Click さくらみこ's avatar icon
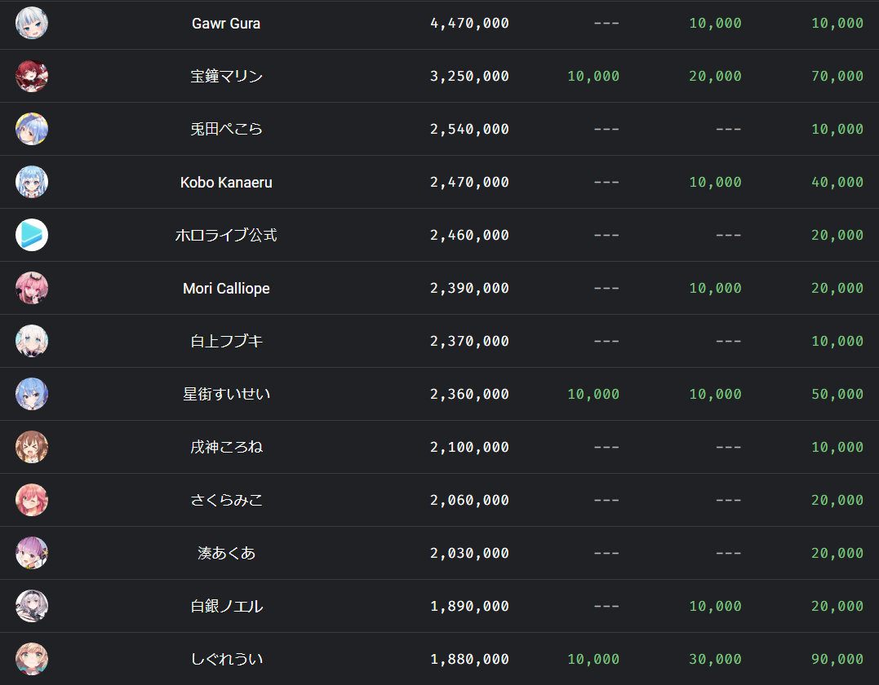879x685 pixels. 32,500
